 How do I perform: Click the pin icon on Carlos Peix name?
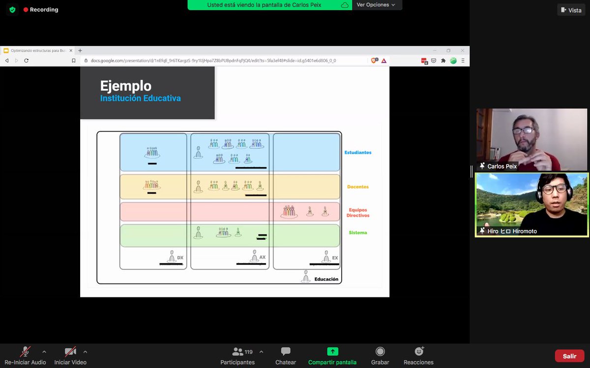tap(482, 166)
